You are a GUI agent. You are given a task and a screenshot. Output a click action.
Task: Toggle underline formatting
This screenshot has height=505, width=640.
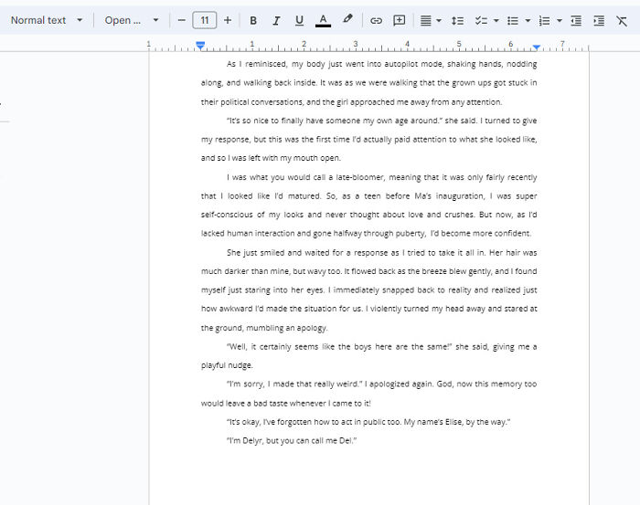tap(299, 20)
